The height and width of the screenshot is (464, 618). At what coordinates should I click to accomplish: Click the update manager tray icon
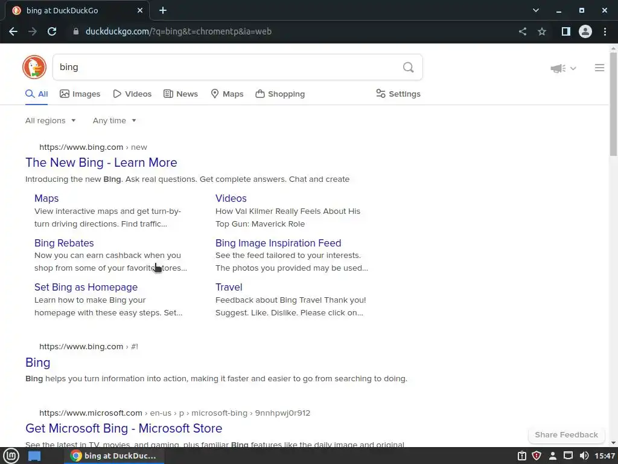tap(522, 456)
